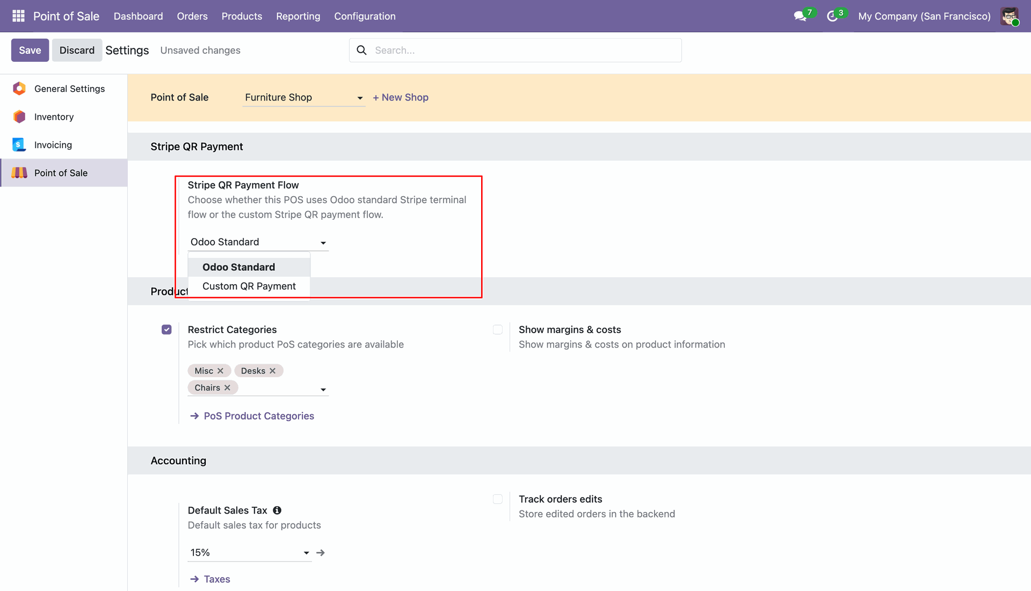Select General Settings in the sidebar

[64, 89]
